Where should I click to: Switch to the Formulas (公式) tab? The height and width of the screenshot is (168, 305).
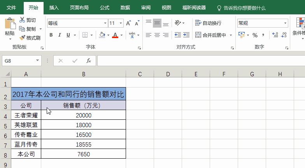pos(105,8)
